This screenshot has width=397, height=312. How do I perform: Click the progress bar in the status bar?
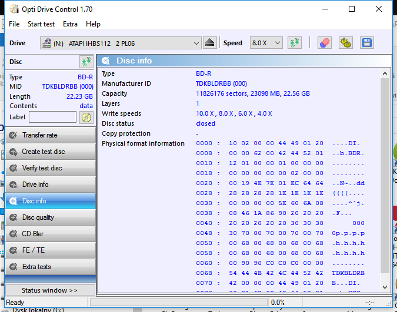[x=179, y=303]
